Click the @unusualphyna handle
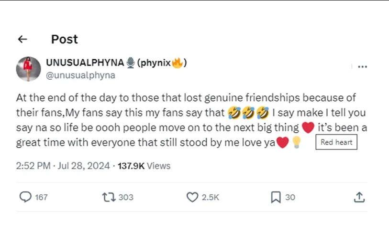Image resolution: width=389 pixels, height=233 pixels. pyautogui.click(x=80, y=75)
